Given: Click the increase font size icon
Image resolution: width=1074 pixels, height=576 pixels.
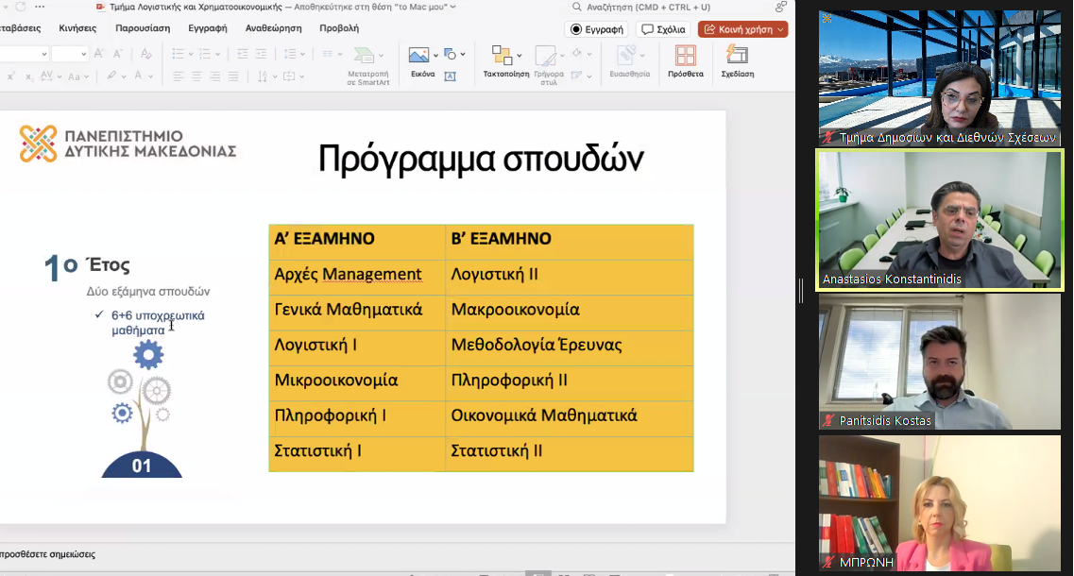Looking at the screenshot, I should pos(98,54).
